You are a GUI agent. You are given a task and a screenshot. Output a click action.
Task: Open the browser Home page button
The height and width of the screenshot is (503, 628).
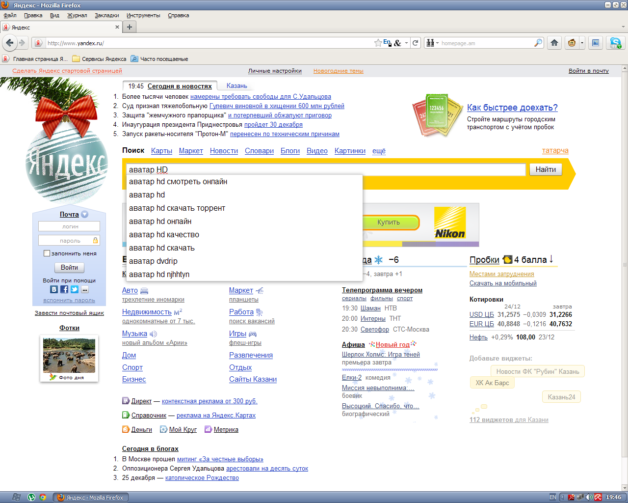point(554,43)
